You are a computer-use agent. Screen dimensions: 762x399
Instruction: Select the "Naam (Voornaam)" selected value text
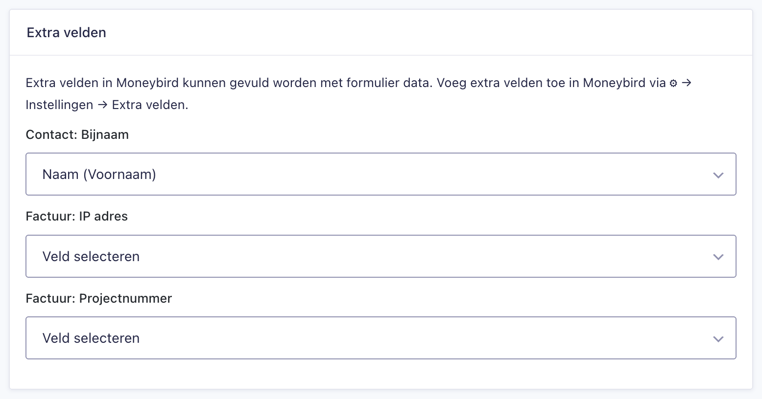[99, 174]
